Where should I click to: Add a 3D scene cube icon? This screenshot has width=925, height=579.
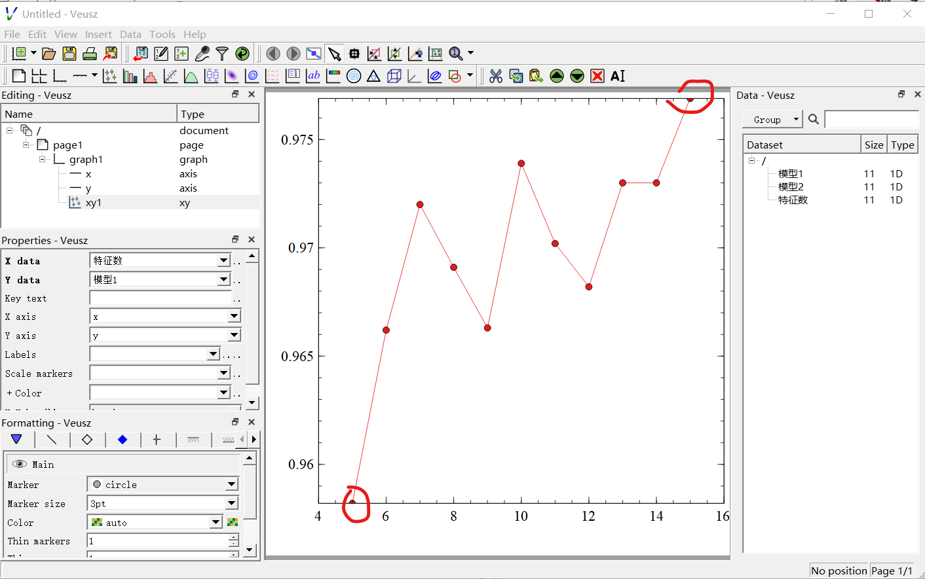[394, 76]
